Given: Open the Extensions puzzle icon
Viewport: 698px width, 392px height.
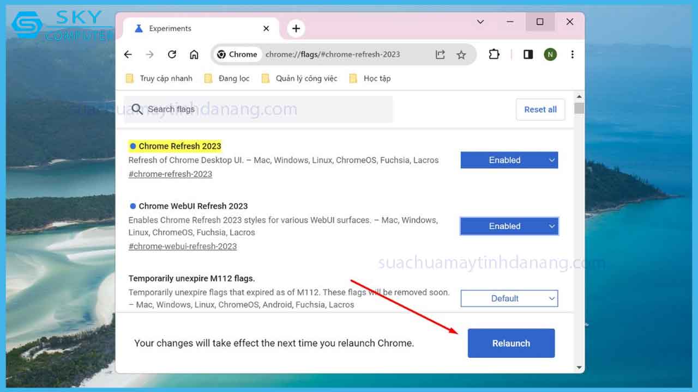Looking at the screenshot, I should (494, 54).
